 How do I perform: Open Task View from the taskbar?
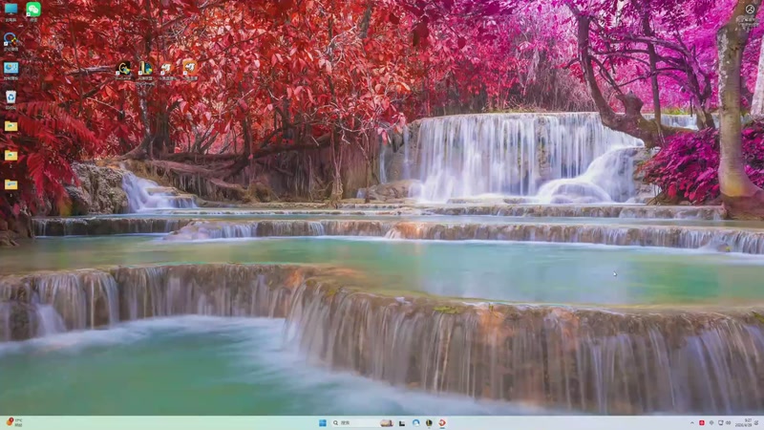[x=402, y=423]
